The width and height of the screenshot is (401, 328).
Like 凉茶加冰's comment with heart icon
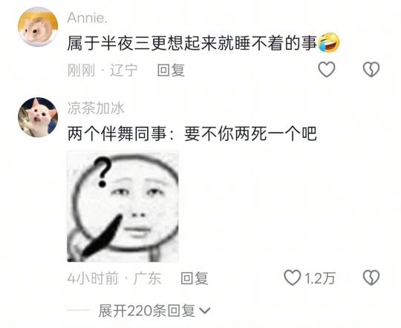click(x=293, y=278)
